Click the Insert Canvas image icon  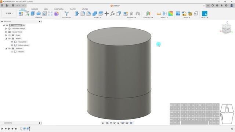pos(178,14)
